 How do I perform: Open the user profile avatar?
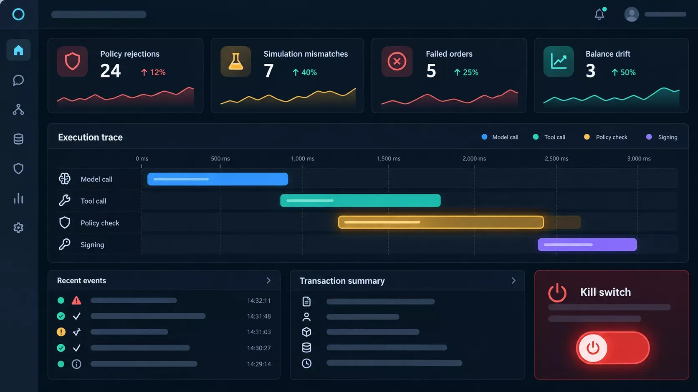[632, 14]
